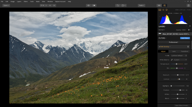Adjust the Whites slider

coord(177,94)
